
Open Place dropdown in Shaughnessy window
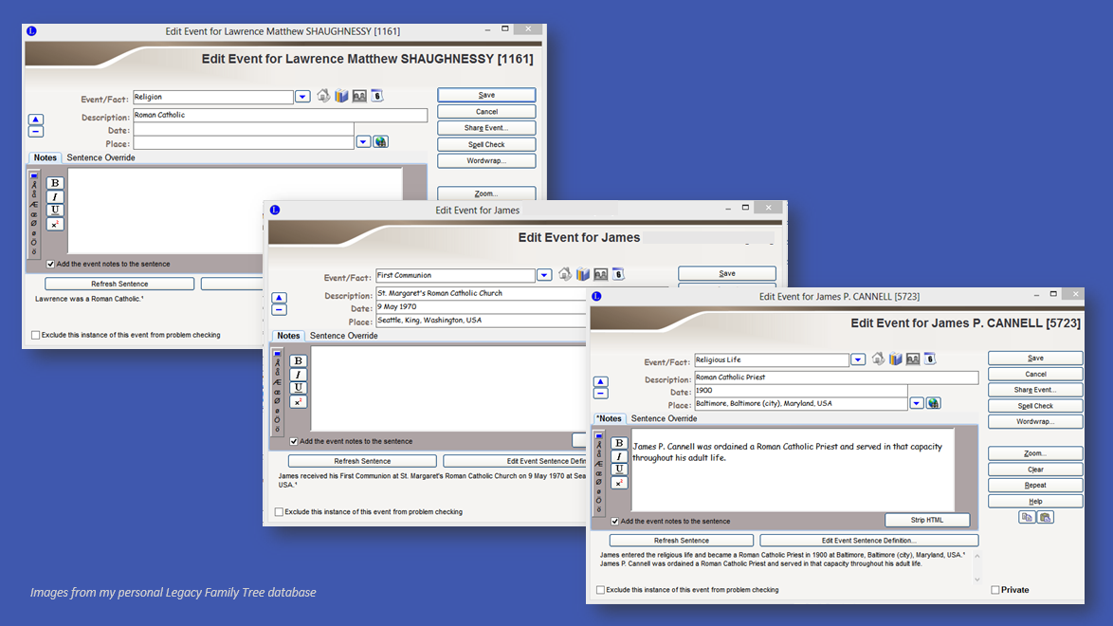pos(363,142)
